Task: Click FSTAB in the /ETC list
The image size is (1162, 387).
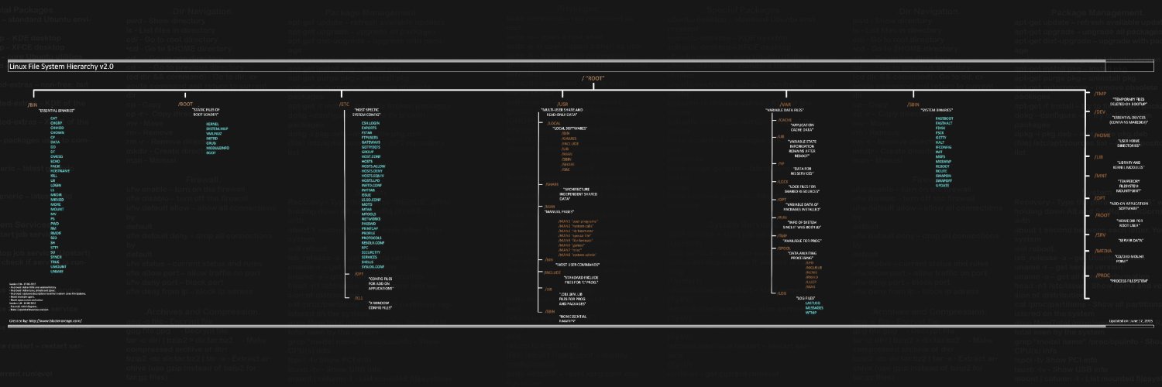Action: click(x=367, y=132)
